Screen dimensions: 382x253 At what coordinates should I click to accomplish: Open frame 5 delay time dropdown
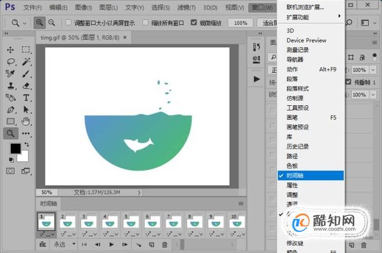138,235
